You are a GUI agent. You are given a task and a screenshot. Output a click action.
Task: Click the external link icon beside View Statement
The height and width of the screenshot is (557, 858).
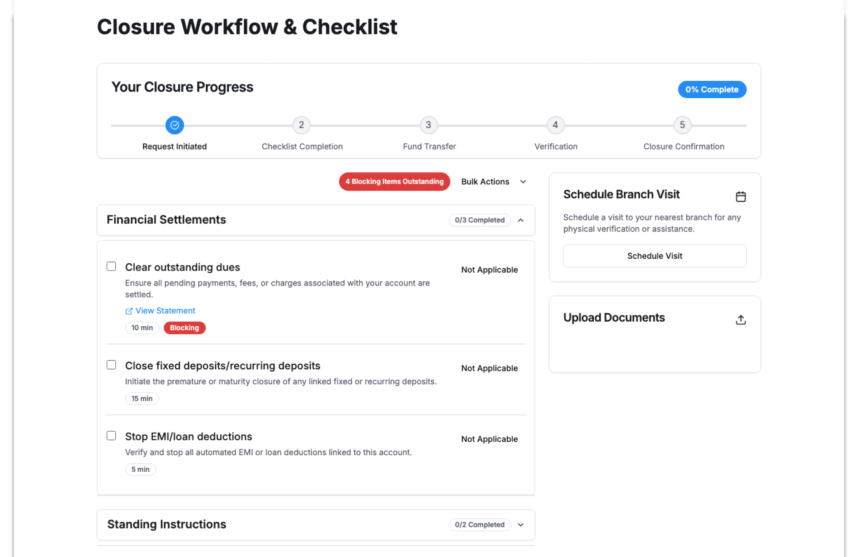[129, 311]
